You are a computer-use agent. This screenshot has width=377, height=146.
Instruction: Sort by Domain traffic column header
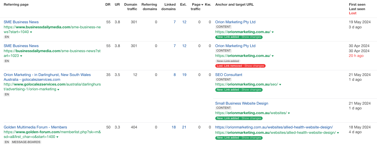pos(131,7)
